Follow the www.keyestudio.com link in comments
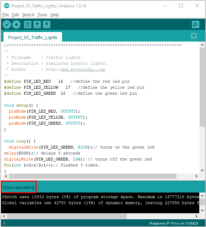 [83, 69]
